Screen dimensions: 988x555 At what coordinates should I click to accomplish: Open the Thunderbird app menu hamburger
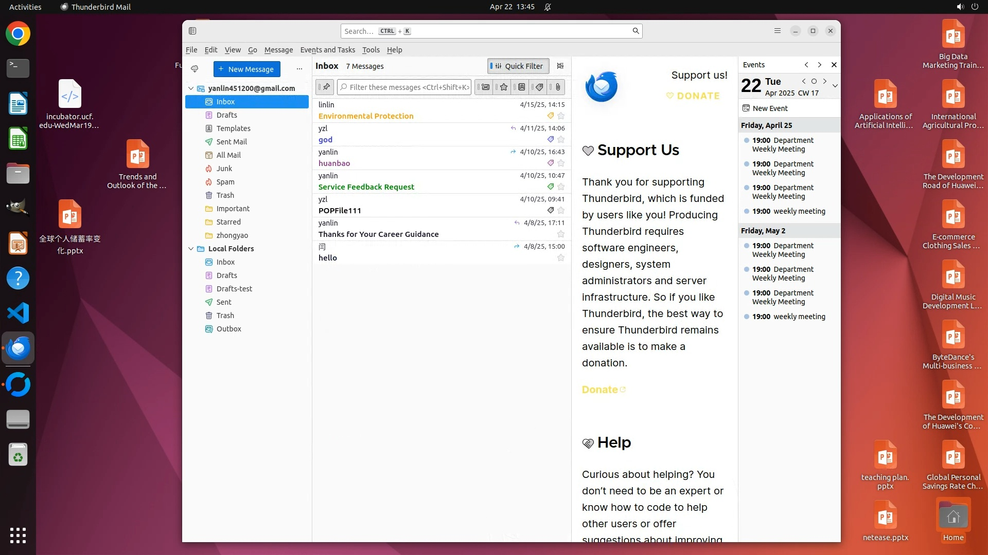click(778, 31)
